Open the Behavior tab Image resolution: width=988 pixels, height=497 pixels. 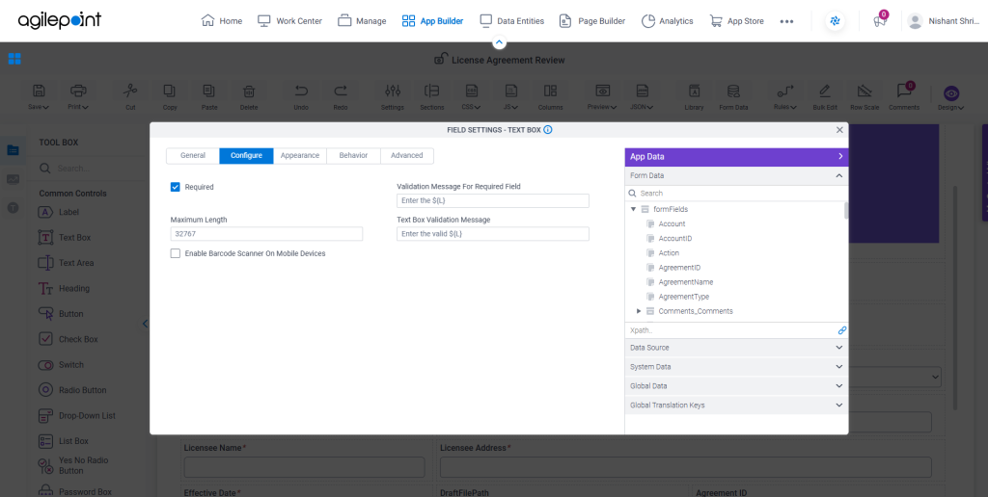[x=353, y=155]
